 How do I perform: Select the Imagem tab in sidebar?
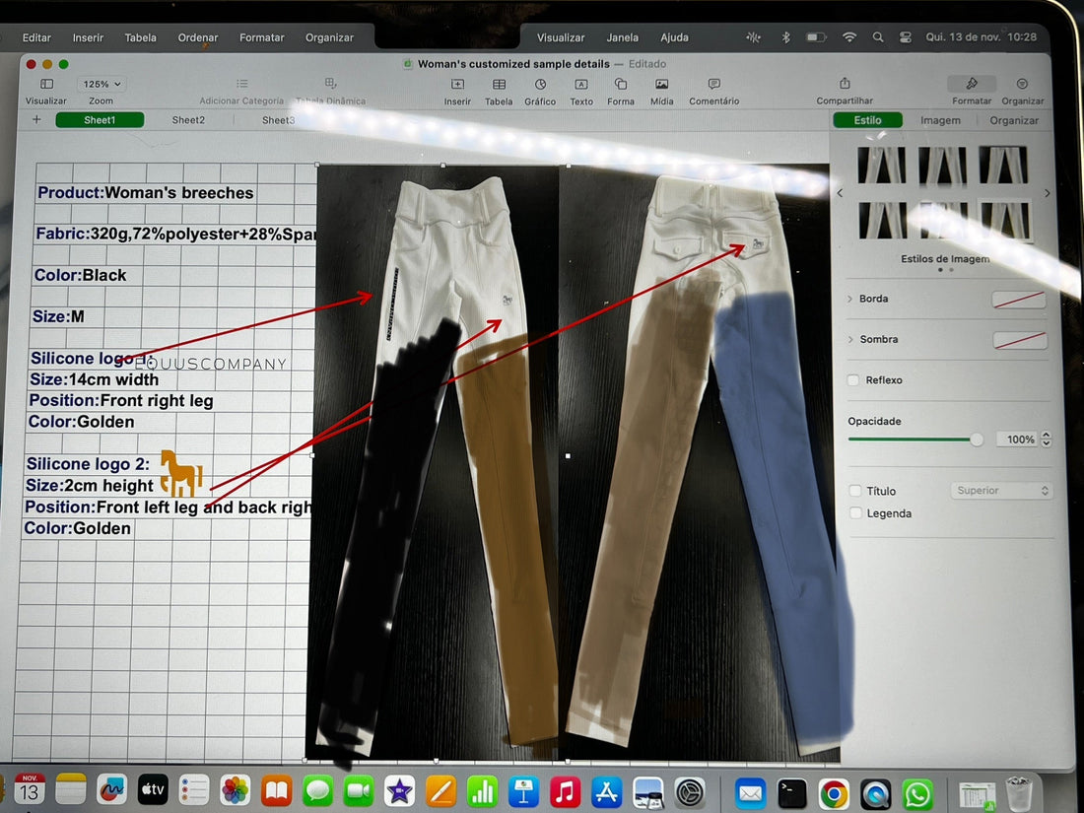click(940, 120)
